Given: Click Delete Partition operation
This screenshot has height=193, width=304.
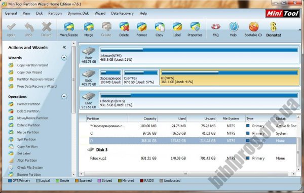Looking at the screenshot, I should 28,111.
